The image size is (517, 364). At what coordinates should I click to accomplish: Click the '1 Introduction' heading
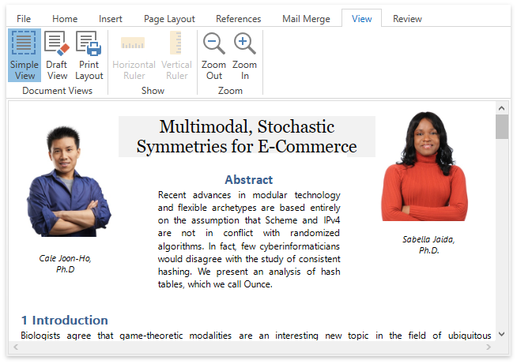pos(65,321)
